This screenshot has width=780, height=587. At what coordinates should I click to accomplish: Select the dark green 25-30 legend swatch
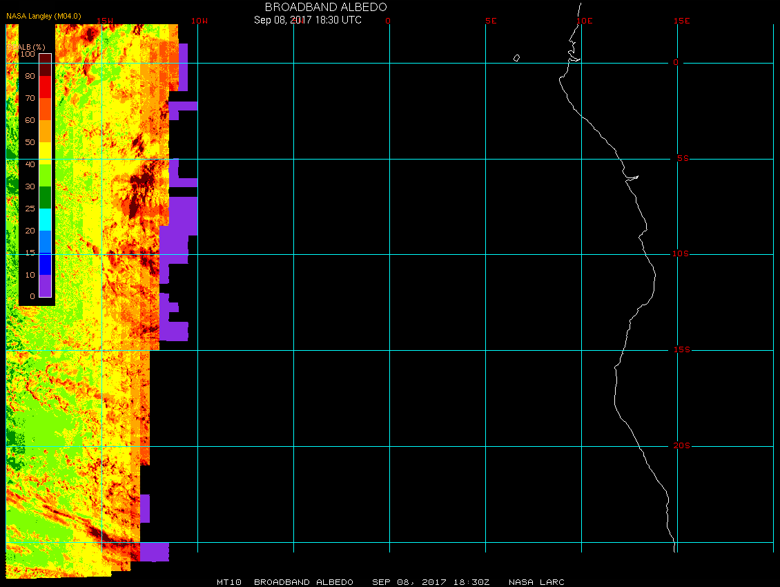tap(46, 198)
